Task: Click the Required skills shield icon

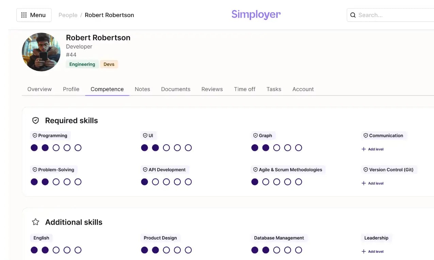Action: click(x=35, y=120)
